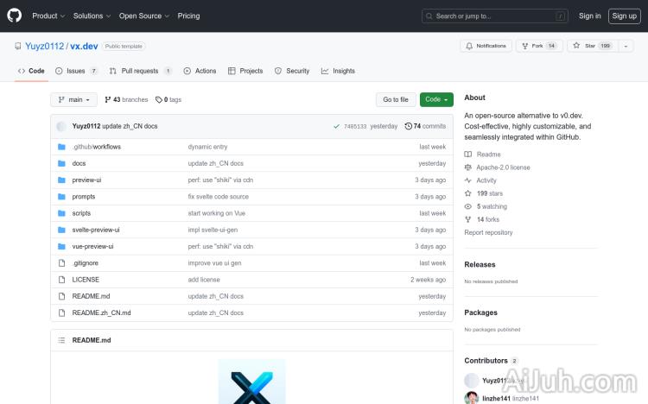Image resolution: width=648 pixels, height=404 pixels.
Task: Expand the Product menu in header
Action: point(48,16)
